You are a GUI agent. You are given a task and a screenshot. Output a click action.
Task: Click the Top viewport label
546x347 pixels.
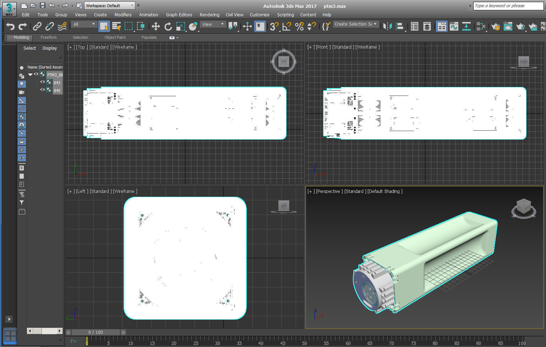click(x=81, y=47)
